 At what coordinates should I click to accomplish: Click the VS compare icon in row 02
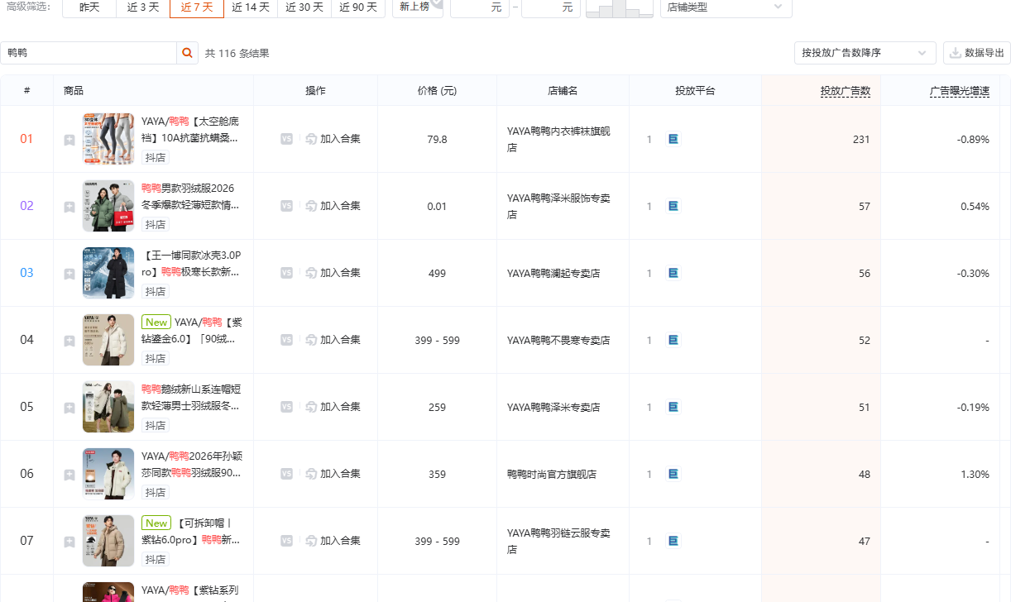pos(286,206)
